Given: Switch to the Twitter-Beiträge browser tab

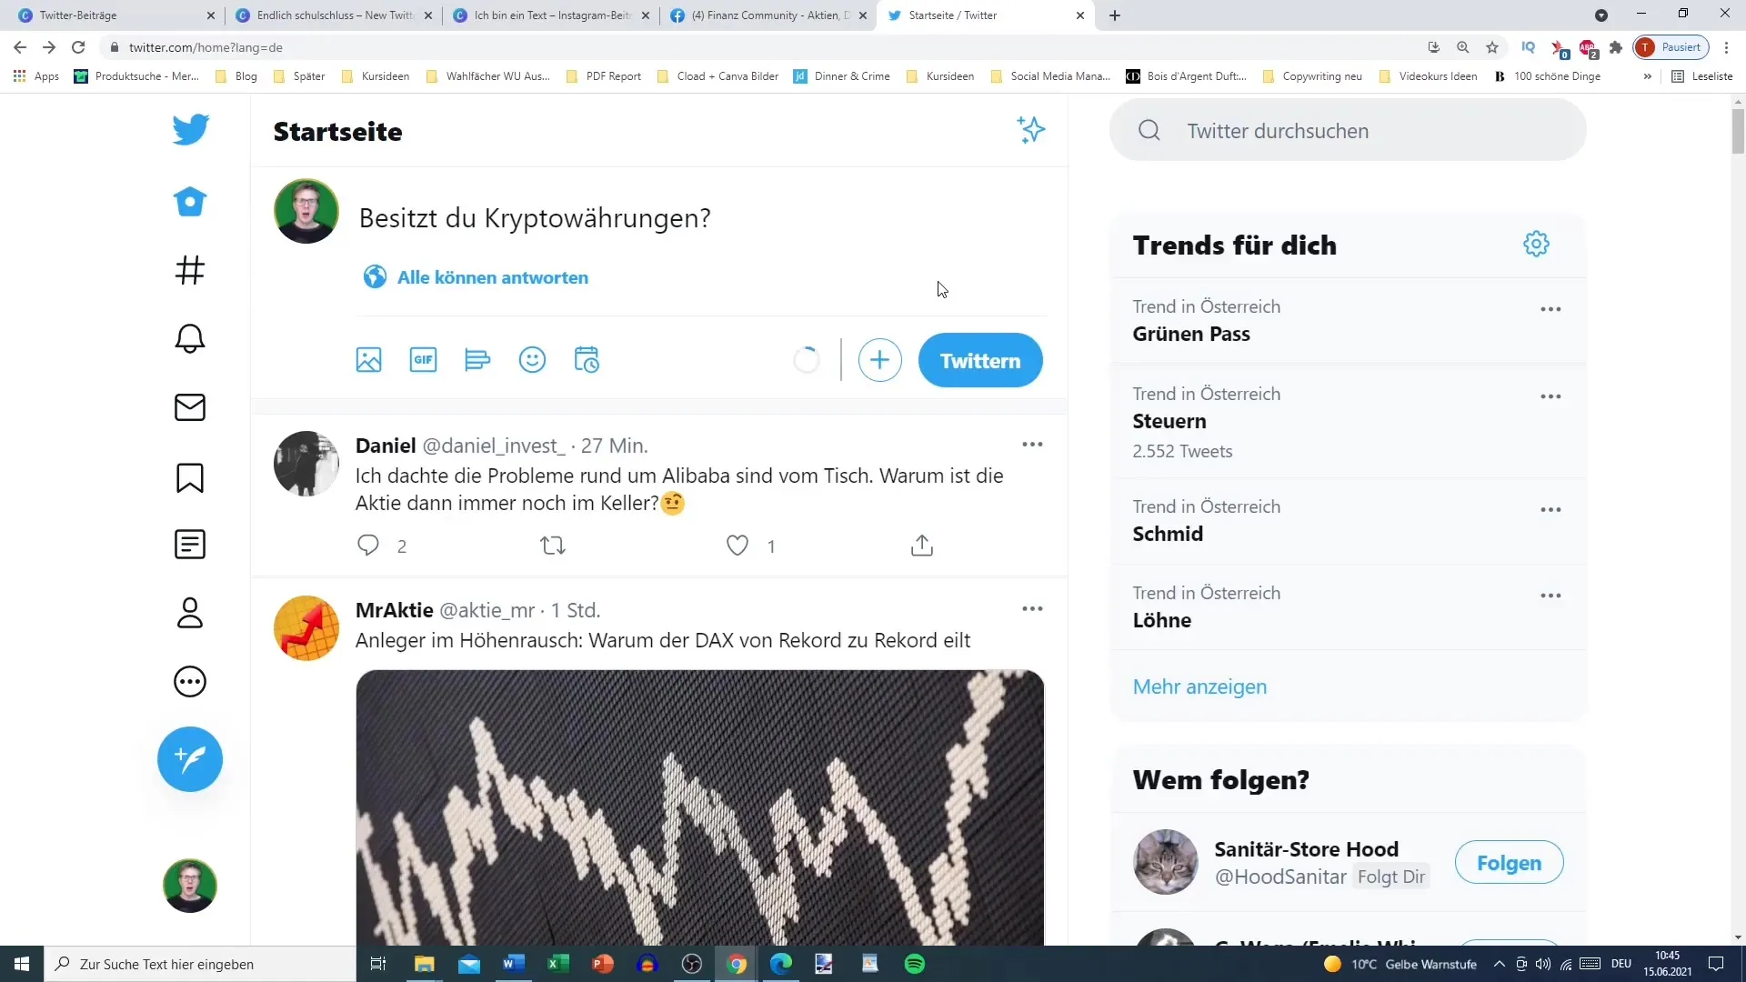Looking at the screenshot, I should [109, 15].
